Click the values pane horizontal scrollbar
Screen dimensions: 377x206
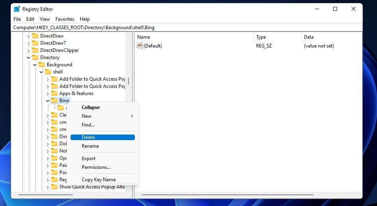pyautogui.click(x=227, y=195)
